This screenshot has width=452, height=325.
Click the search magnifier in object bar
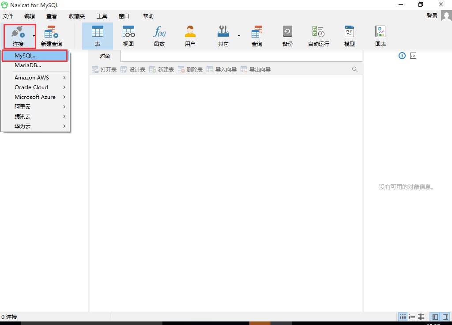pyautogui.click(x=355, y=69)
